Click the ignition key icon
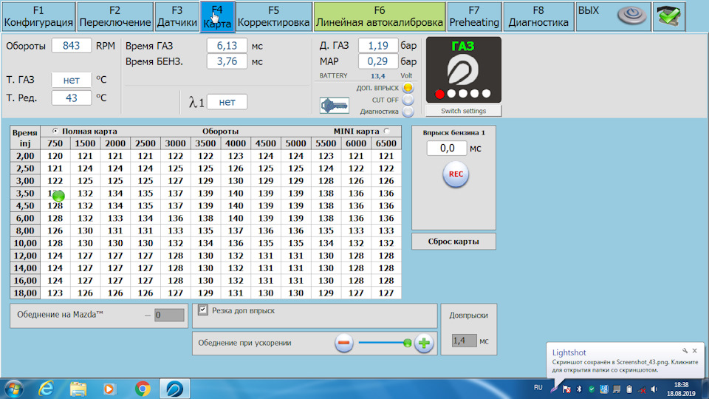Image resolution: width=709 pixels, height=399 pixels. (x=334, y=105)
